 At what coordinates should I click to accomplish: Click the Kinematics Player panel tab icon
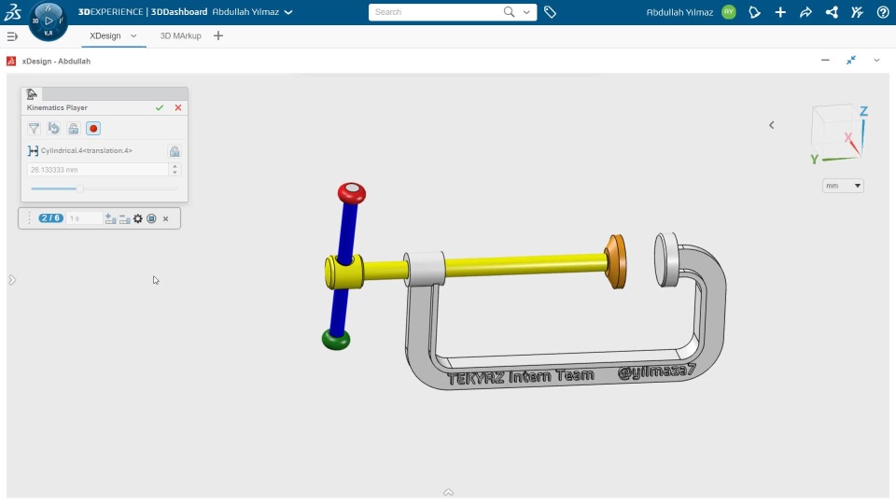click(32, 93)
